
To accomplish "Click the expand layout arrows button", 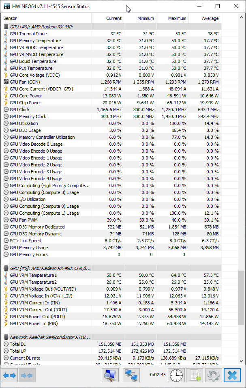I will [x=10, y=375].
